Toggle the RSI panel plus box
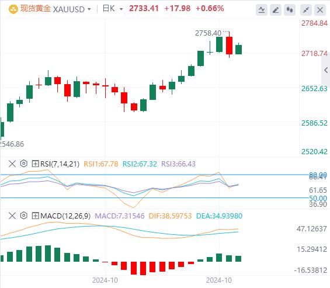330x288 pixels. click(x=35, y=164)
